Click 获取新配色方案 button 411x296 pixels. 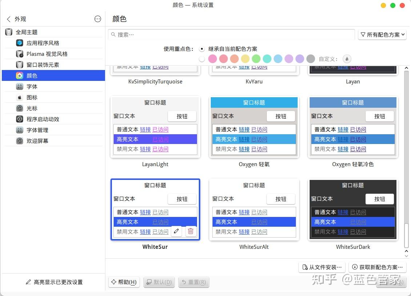(377, 267)
